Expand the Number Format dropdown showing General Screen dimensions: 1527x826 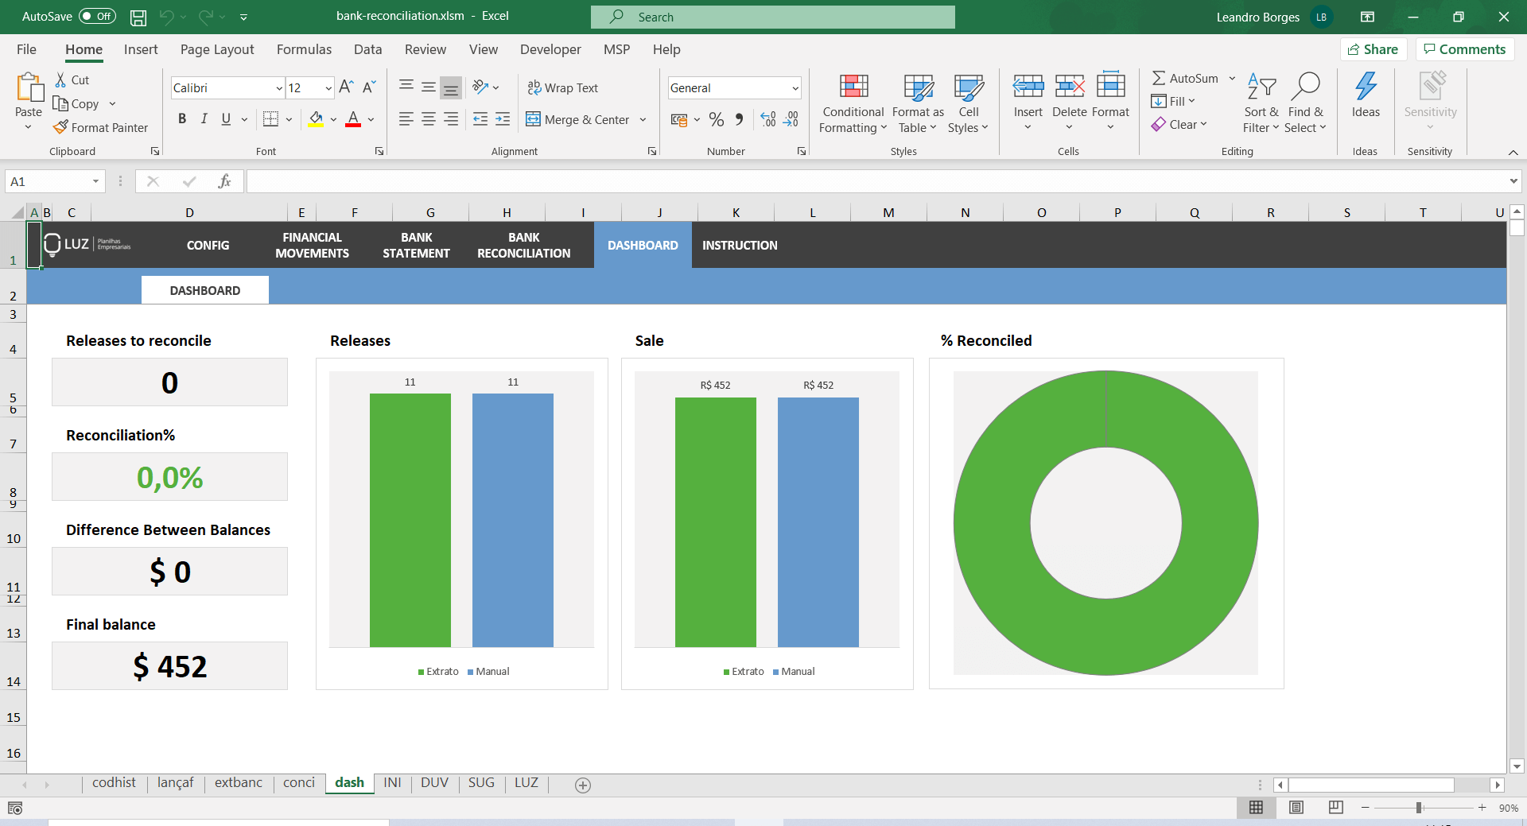point(795,87)
